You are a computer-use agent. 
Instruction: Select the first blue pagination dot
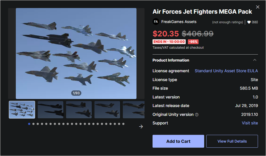(x=29, y=124)
